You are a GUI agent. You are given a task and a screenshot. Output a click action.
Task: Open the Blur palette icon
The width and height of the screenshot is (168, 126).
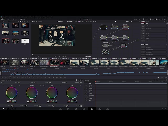[53, 77]
